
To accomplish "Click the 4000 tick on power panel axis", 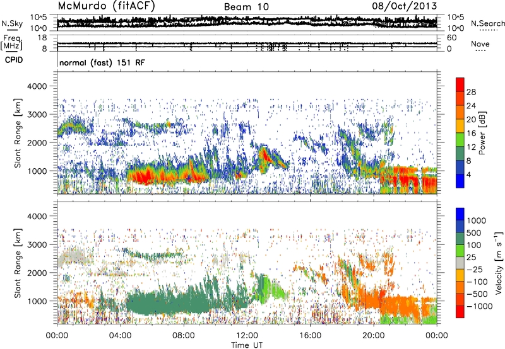I will 37,86.
